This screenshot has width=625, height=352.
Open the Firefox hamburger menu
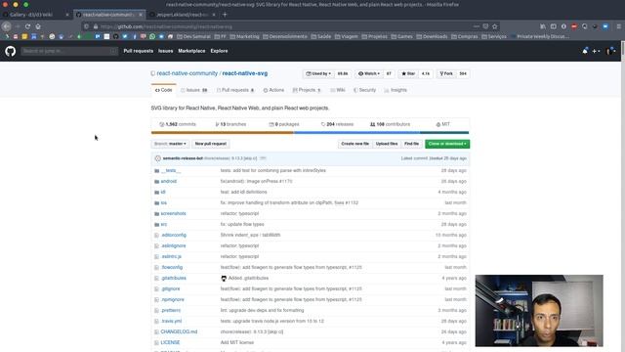(x=618, y=26)
